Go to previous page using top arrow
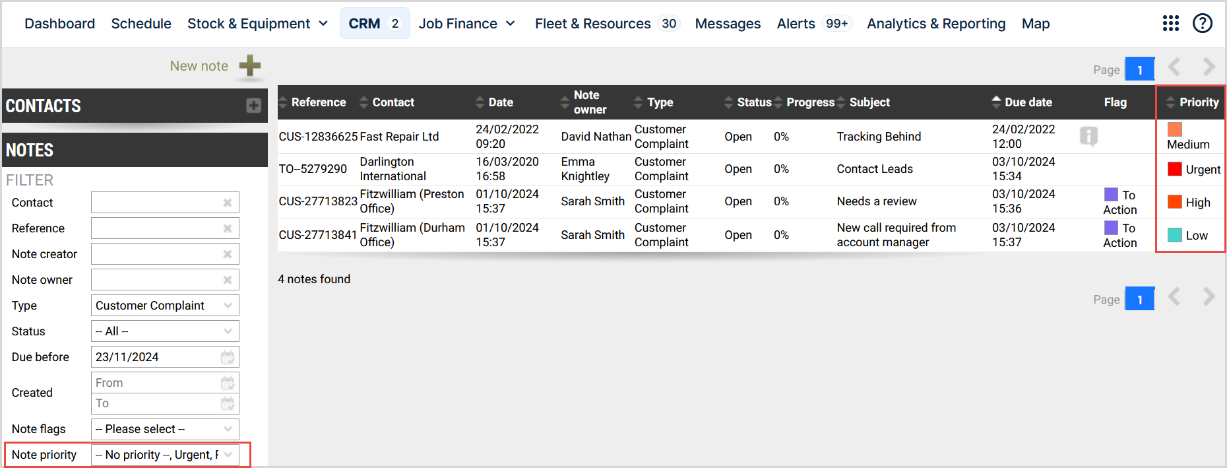The width and height of the screenshot is (1227, 468). (1174, 67)
